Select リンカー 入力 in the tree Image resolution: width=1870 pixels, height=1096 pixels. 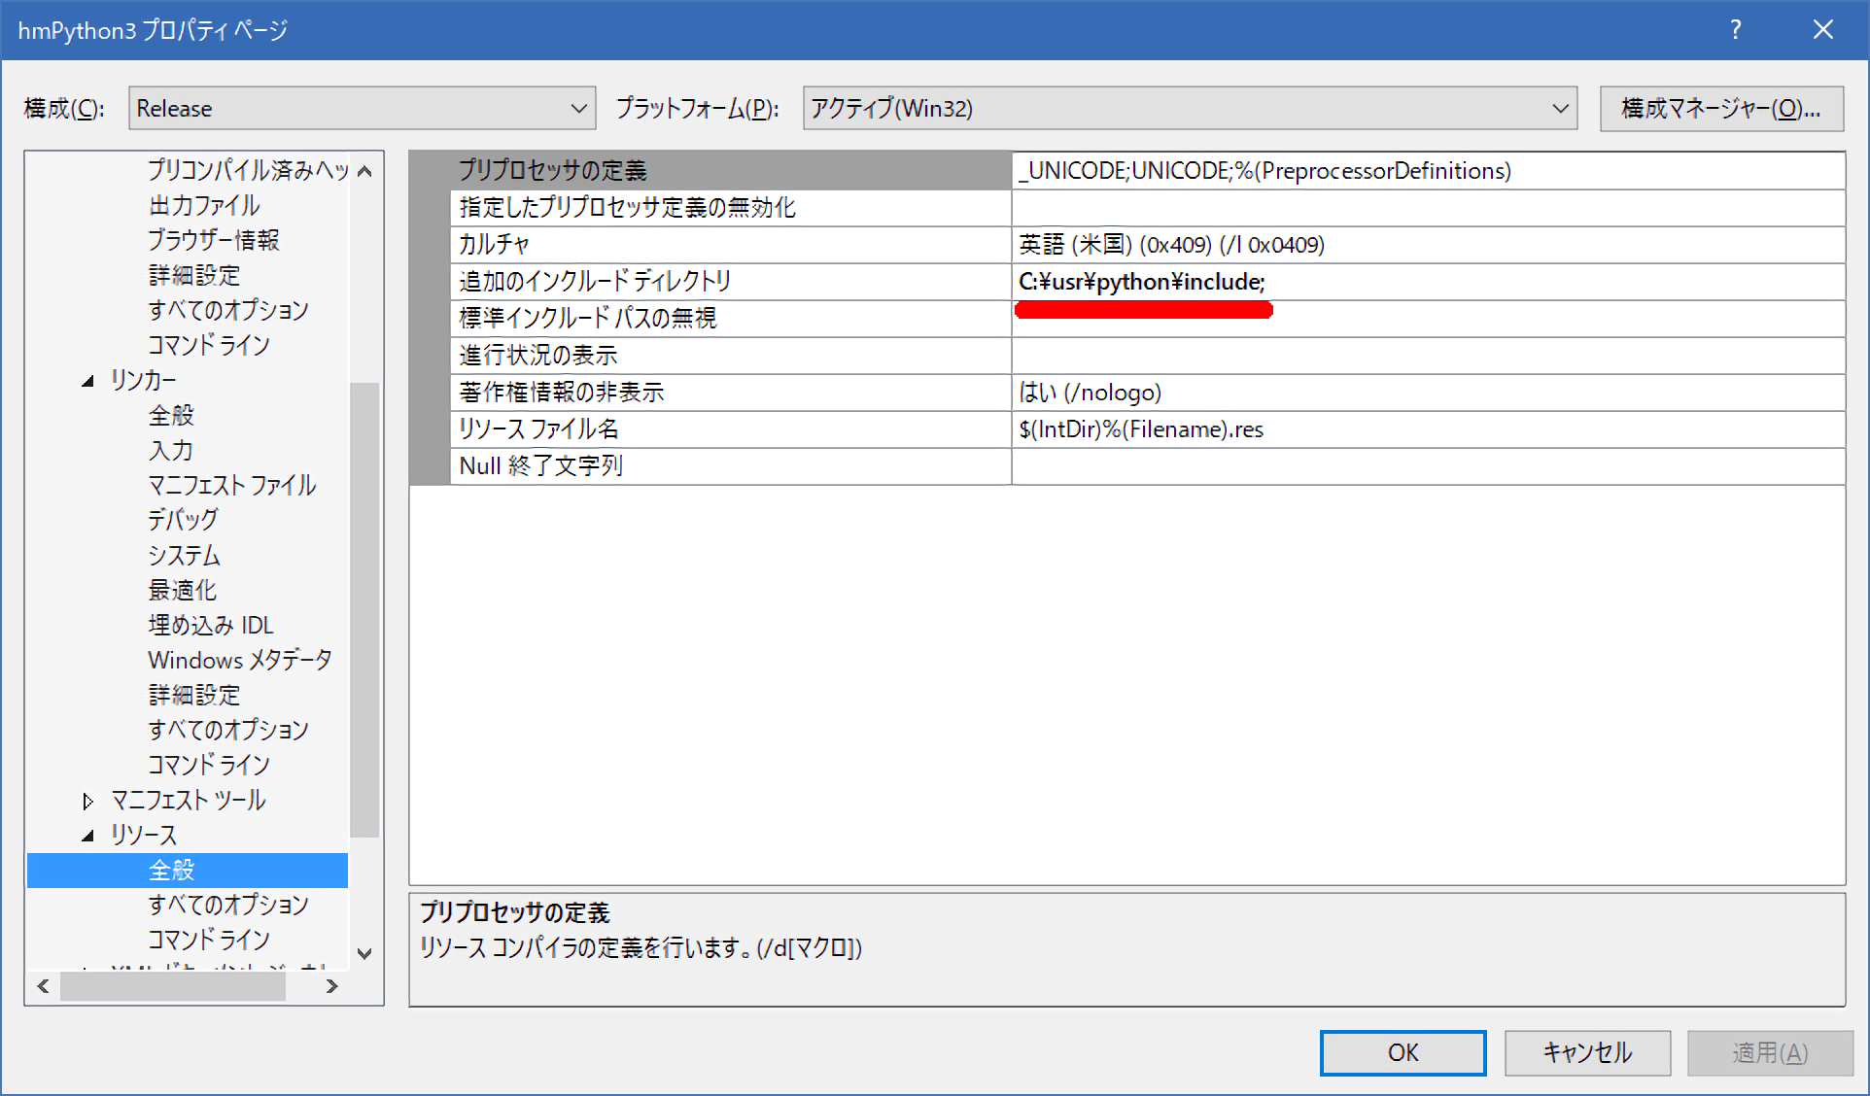click(x=171, y=451)
